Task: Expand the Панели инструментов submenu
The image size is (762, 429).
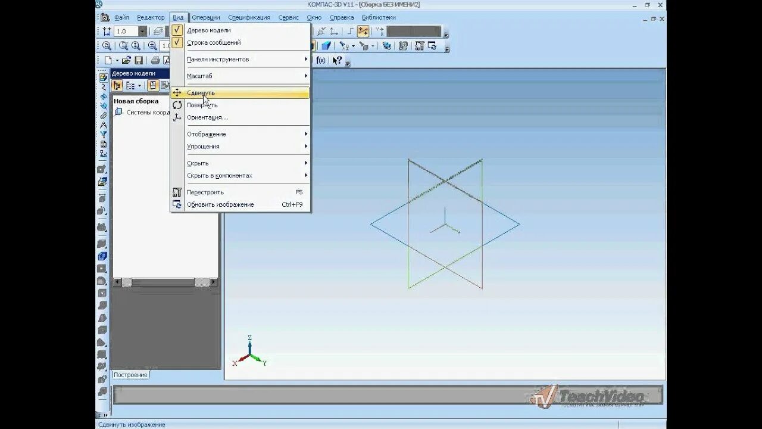Action: (x=248, y=60)
